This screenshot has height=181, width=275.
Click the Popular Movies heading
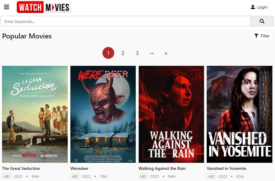coord(27,36)
